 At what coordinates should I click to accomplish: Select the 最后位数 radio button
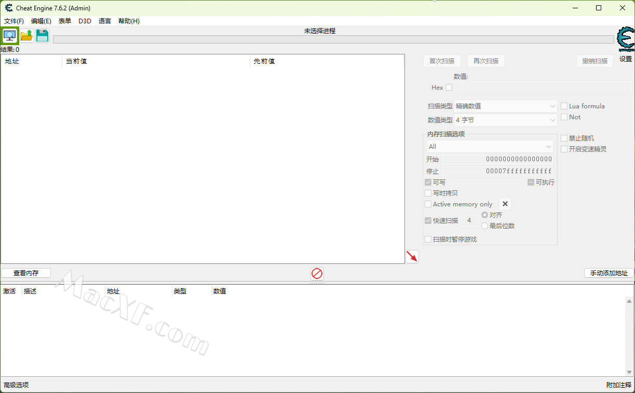485,226
